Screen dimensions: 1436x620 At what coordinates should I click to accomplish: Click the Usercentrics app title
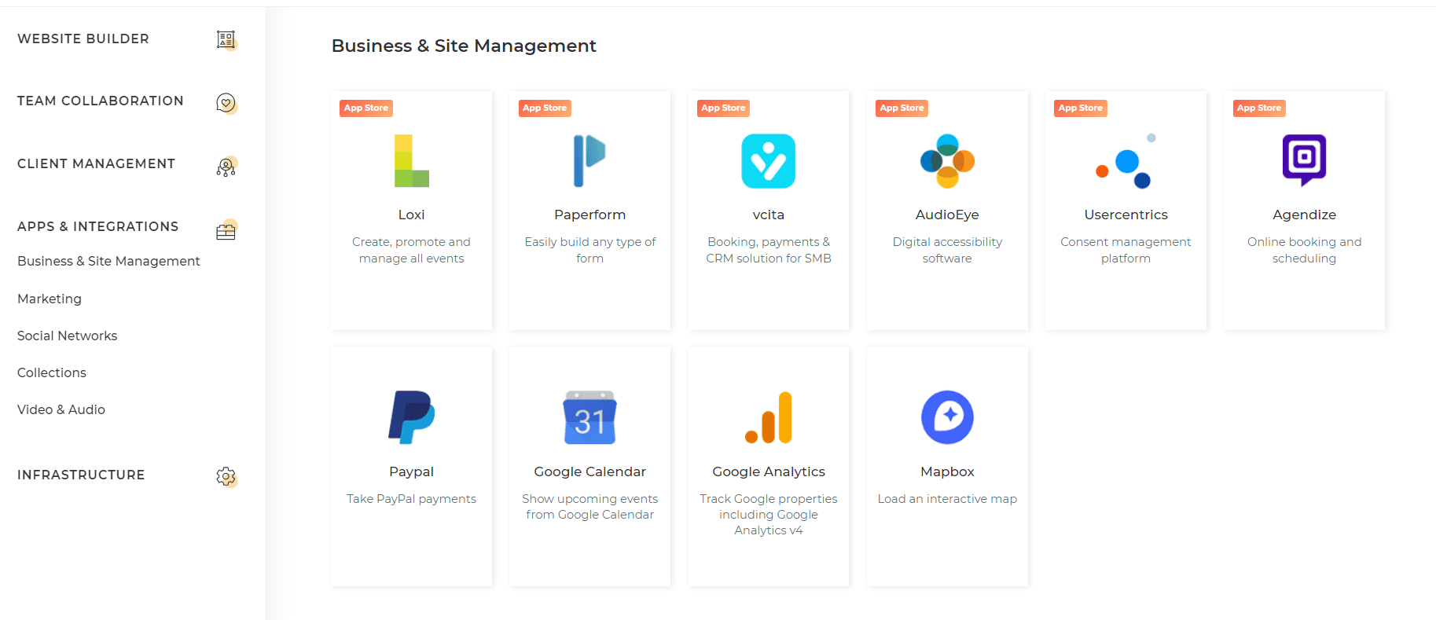pos(1126,215)
